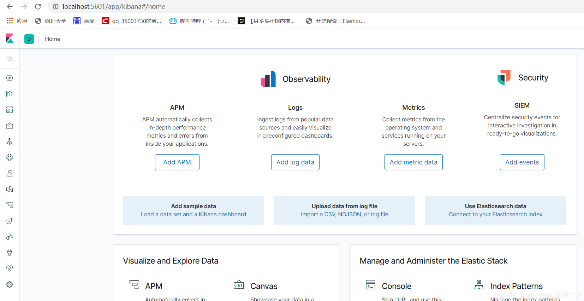Open Recently viewed clock icon in sidebar

pyautogui.click(x=10, y=58)
